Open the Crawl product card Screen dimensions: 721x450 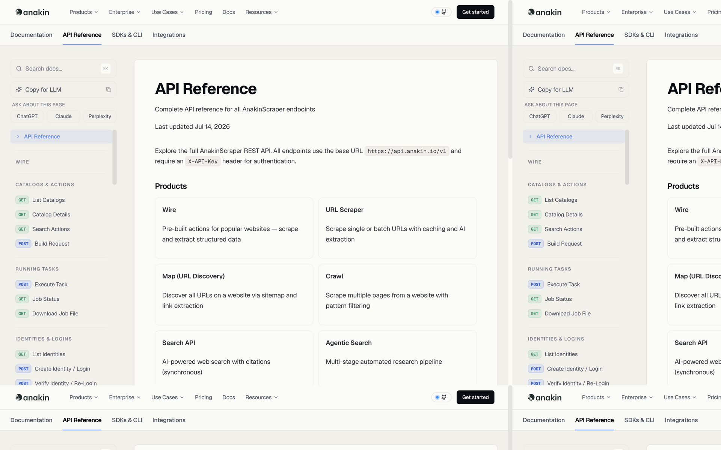[397, 294]
